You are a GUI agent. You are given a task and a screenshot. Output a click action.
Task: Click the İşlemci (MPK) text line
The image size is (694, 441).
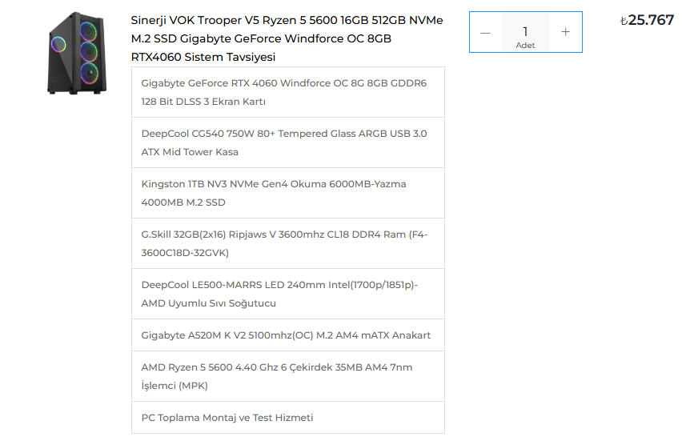click(175, 386)
